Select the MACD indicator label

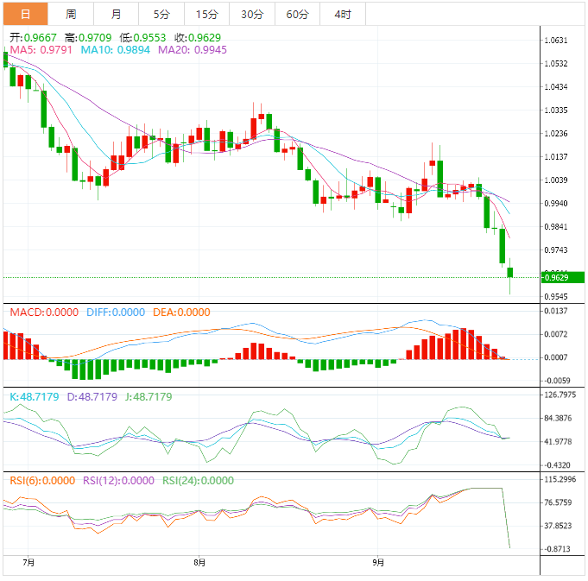[43, 313]
